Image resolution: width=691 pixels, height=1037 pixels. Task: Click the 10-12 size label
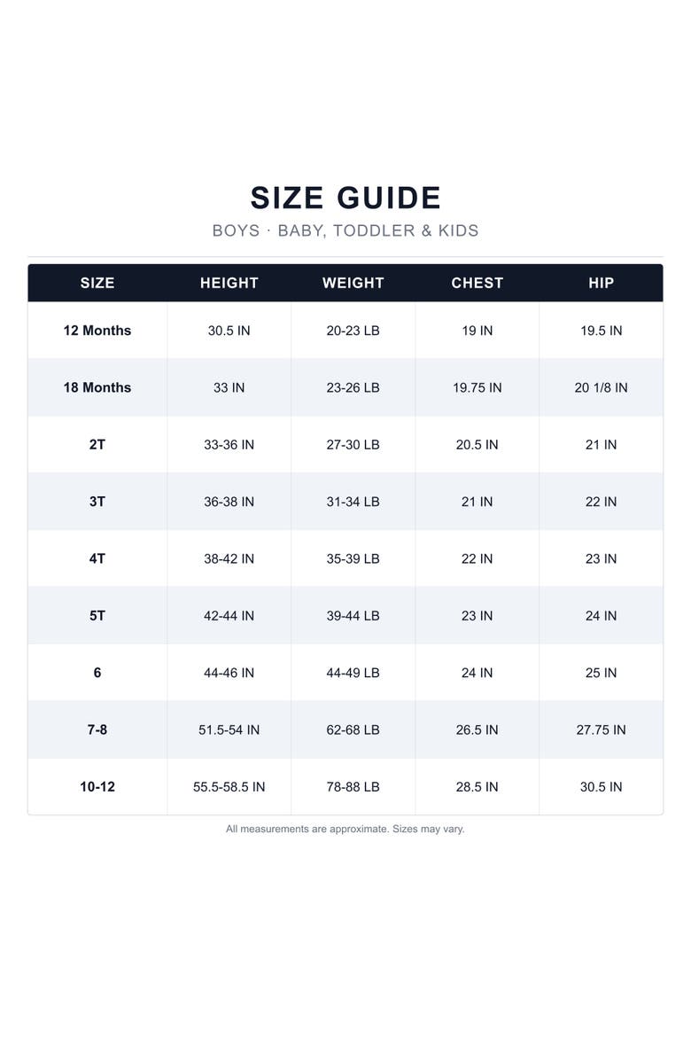[x=97, y=787]
